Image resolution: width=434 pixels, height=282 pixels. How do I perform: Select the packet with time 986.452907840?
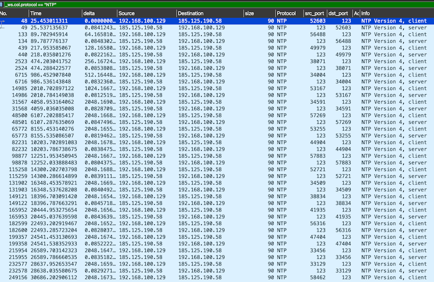pos(217,75)
